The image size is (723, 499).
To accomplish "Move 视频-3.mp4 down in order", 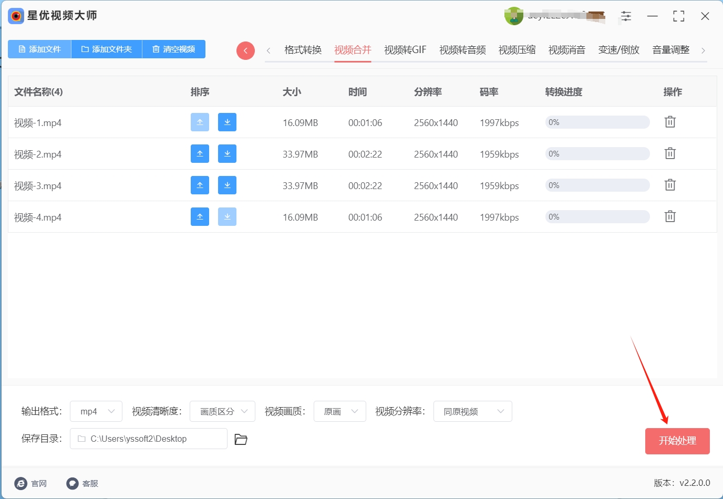I will point(227,185).
